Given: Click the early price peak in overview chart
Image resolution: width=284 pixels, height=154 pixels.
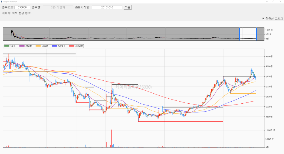Looking at the screenshot, I should pos(12,31).
